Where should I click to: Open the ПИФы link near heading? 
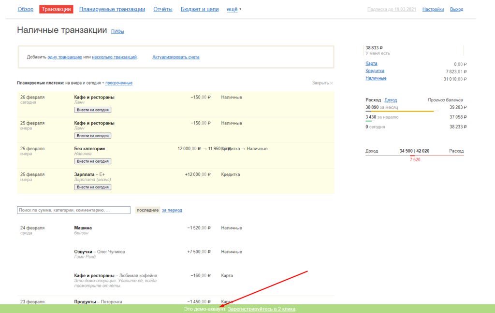[x=117, y=32]
